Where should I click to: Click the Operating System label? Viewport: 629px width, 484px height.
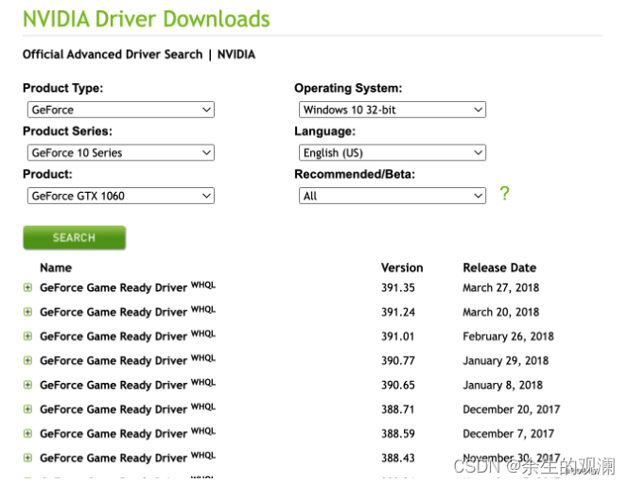[x=348, y=88]
